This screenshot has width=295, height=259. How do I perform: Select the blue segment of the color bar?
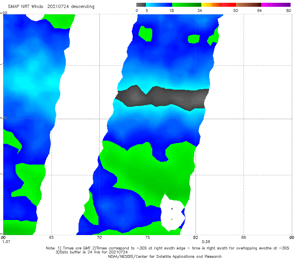[159, 5]
